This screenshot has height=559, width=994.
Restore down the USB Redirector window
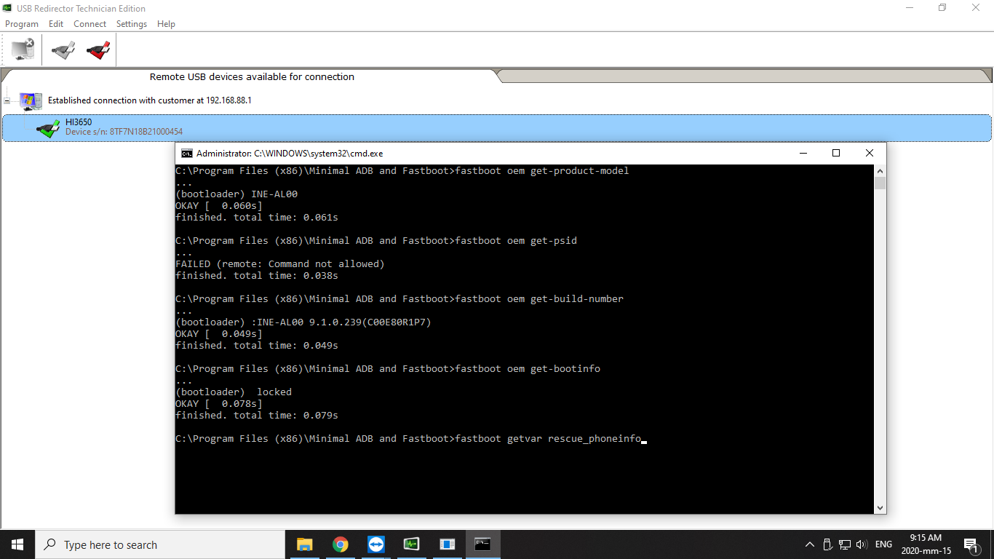tap(942, 8)
